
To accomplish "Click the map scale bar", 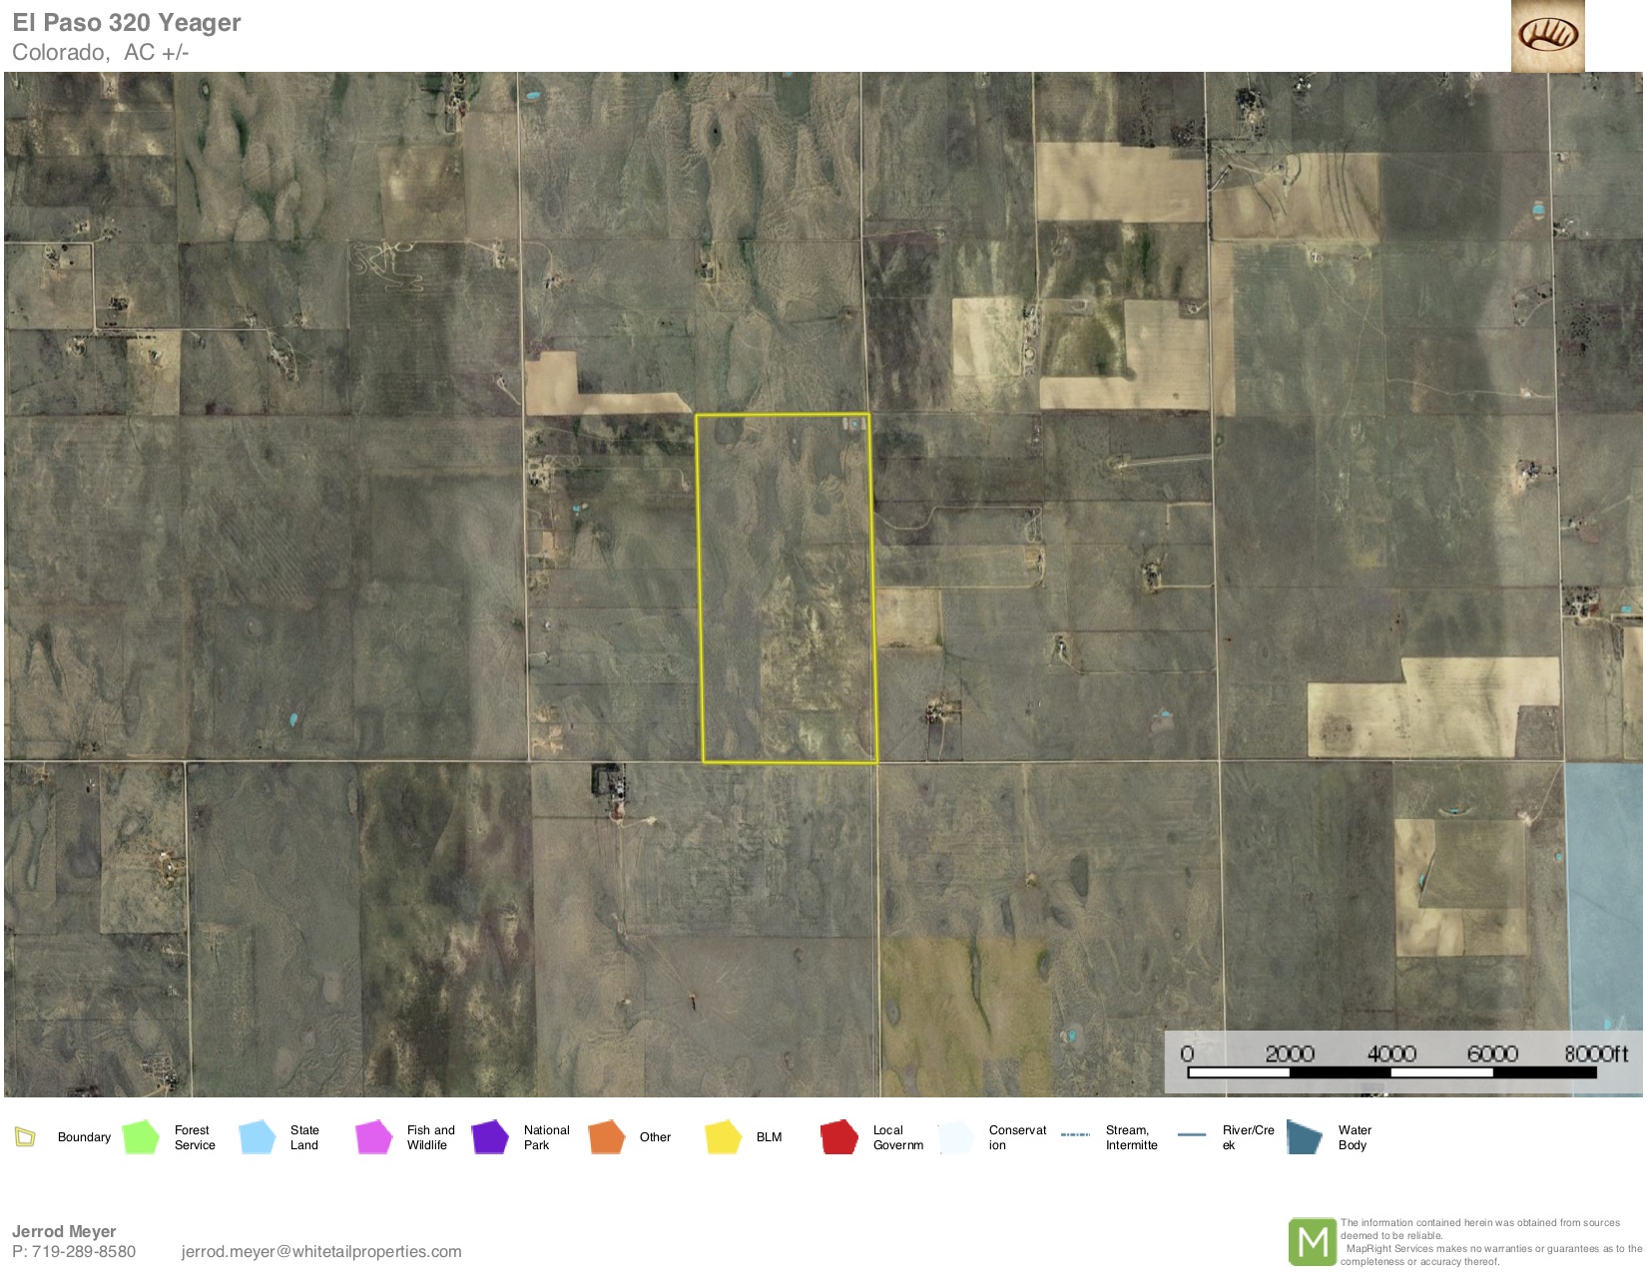I will 1391,1072.
